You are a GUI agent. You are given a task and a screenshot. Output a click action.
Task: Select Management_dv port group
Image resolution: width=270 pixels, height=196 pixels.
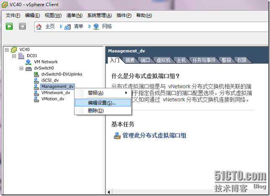coord(58,86)
